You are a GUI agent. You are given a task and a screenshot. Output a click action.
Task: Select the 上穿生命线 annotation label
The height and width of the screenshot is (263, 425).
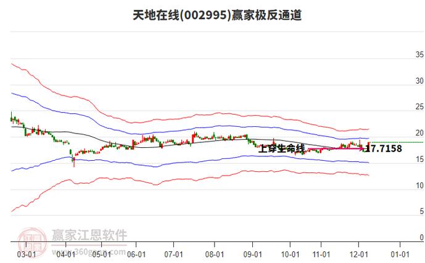click(281, 148)
